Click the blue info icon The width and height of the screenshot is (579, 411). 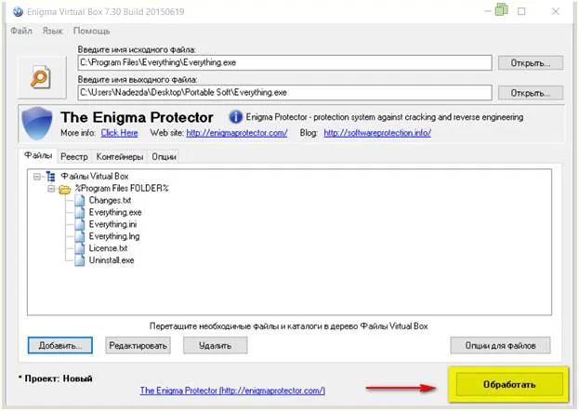tap(235, 117)
